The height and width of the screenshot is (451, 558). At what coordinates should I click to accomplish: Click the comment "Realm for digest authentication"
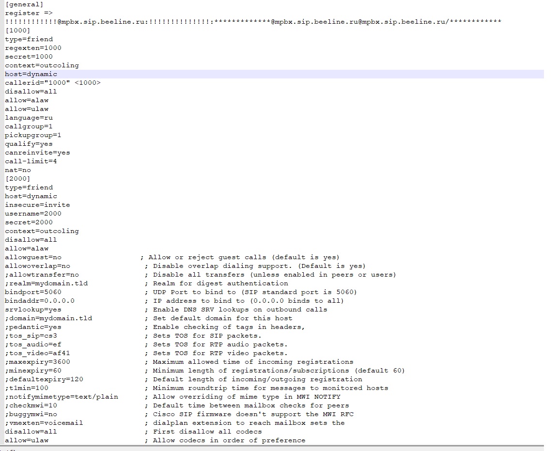pyautogui.click(x=220, y=283)
